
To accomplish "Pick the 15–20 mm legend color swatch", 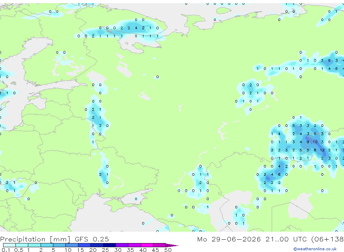I will pos(84,245).
